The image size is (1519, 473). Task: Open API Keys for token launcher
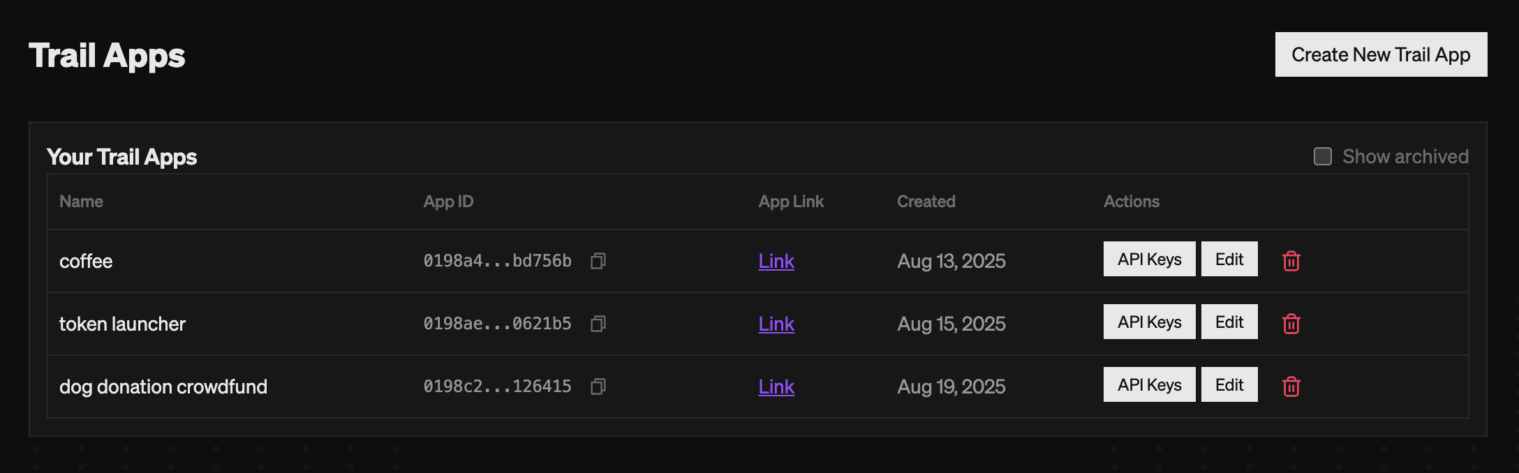(1149, 322)
